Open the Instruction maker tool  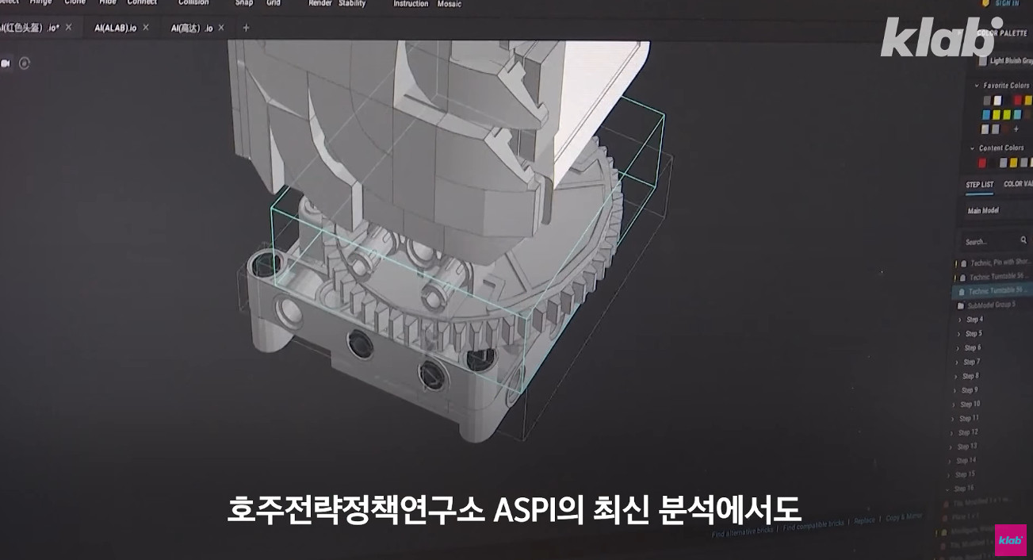pyautogui.click(x=412, y=3)
